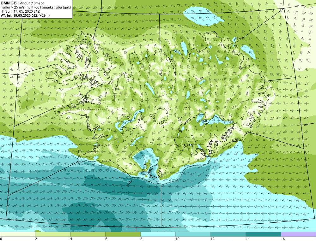Click the green 4–6 m/s legend swatch
Image resolution: width=316 pixels, height=241 pixels.
(x=88, y=234)
